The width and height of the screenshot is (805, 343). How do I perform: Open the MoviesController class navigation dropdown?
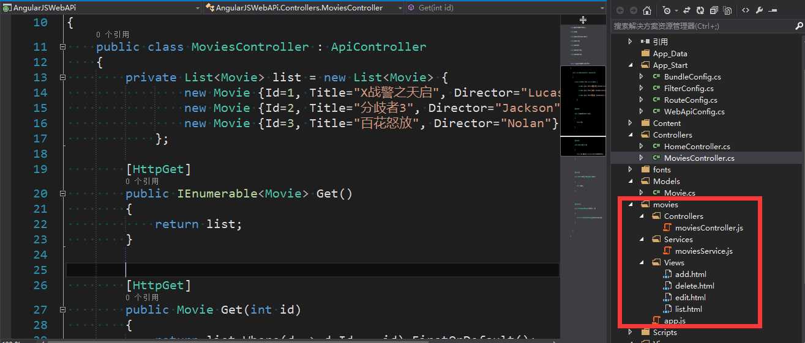point(304,7)
